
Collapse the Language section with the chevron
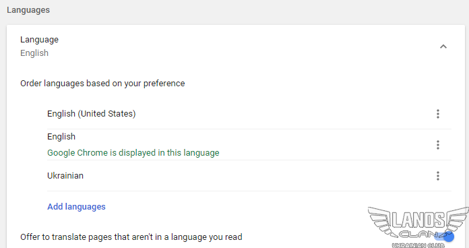pos(443,46)
